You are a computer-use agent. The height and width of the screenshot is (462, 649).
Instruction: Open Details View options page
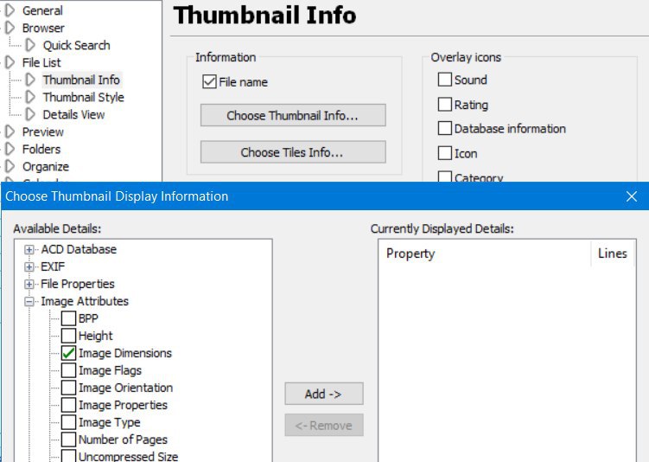tap(73, 114)
